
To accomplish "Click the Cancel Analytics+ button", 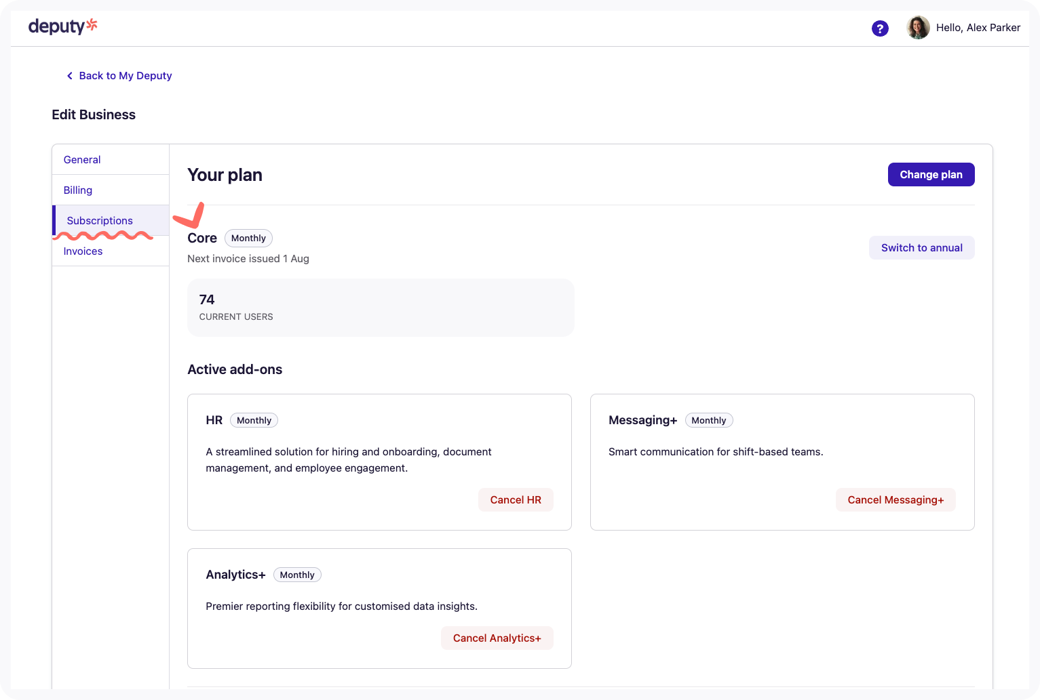I will (497, 638).
